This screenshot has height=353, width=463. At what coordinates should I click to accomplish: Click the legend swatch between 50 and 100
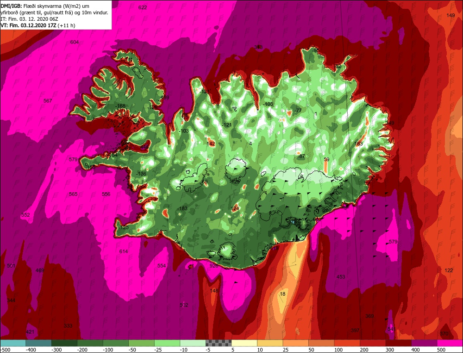(x=321, y=343)
